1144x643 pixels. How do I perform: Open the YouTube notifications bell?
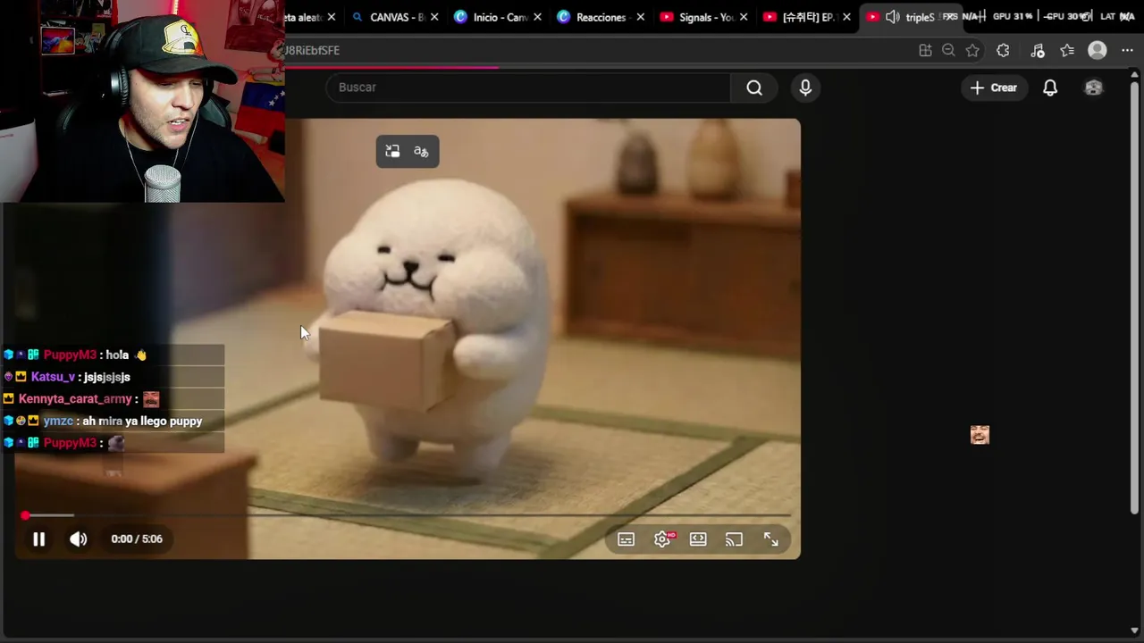[1050, 88]
